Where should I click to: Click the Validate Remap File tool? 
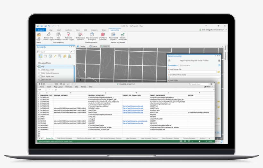[123, 36]
